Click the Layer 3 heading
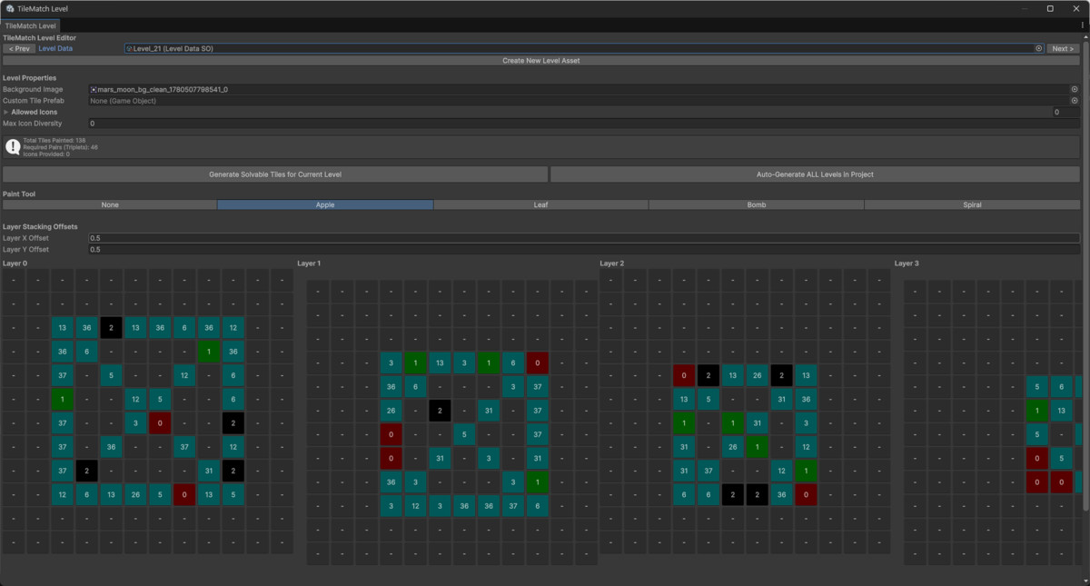This screenshot has width=1090, height=586. pyautogui.click(x=907, y=263)
